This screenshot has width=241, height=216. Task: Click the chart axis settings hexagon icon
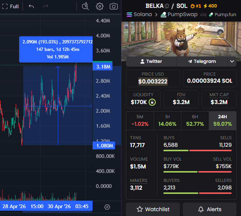pos(107,207)
